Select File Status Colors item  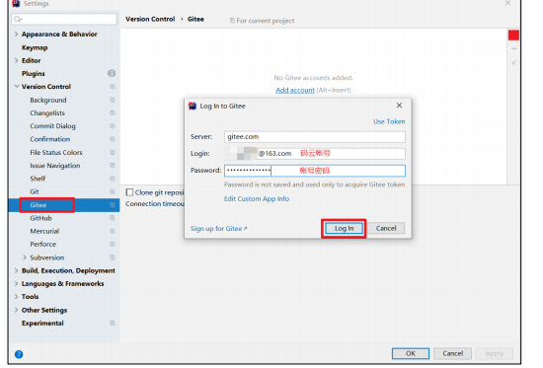[x=56, y=152]
